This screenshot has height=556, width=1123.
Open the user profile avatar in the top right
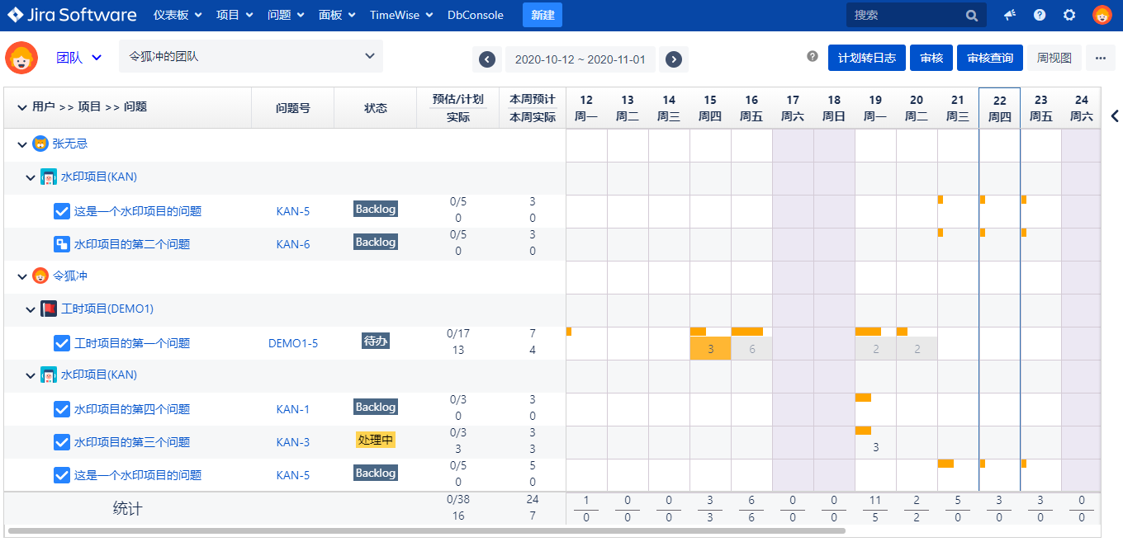coord(1102,15)
